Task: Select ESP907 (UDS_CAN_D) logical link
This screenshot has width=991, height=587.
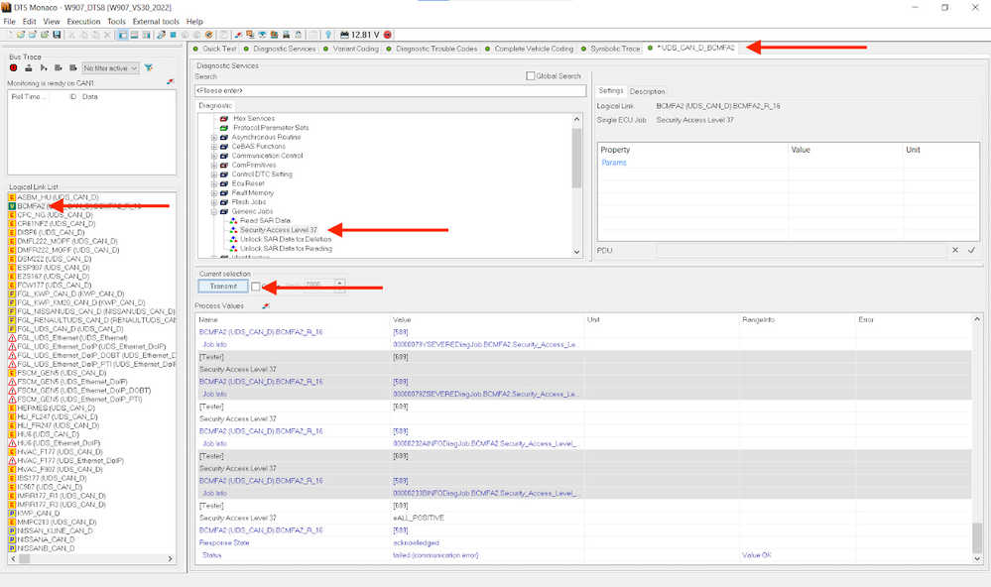Action: click(55, 268)
